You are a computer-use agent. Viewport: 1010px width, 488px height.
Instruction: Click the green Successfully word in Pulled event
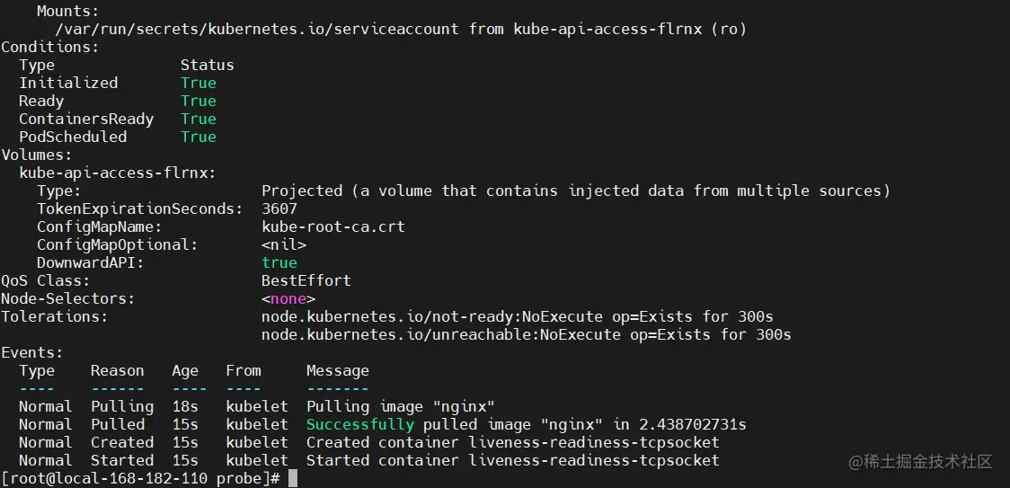point(360,425)
